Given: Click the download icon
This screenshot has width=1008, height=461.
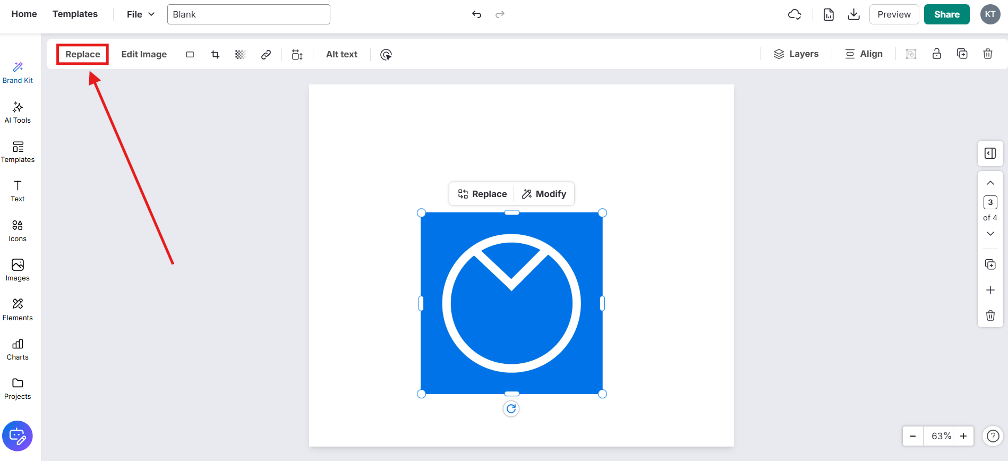Looking at the screenshot, I should 853,14.
